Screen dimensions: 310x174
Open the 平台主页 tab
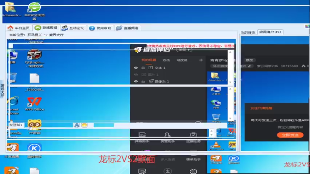coord(18,28)
